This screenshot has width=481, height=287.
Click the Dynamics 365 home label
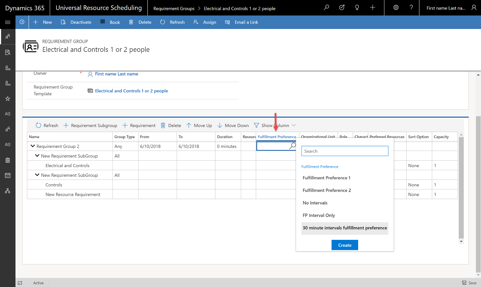25,8
